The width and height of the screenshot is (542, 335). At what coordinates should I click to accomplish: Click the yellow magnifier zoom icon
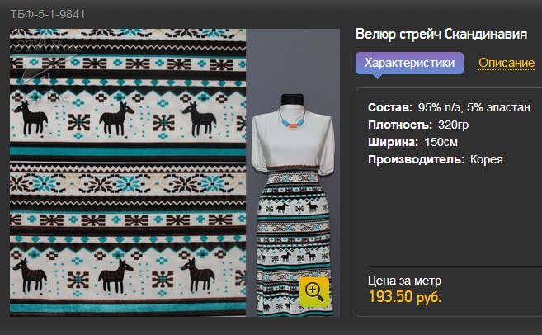313,292
